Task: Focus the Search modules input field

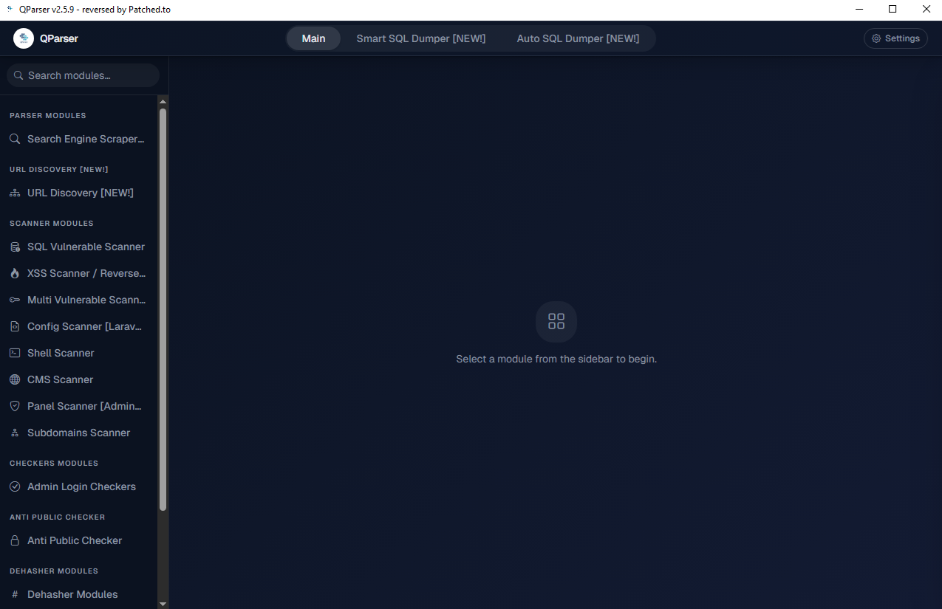Action: click(83, 75)
